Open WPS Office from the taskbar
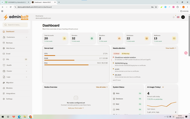 click(x=14, y=117)
